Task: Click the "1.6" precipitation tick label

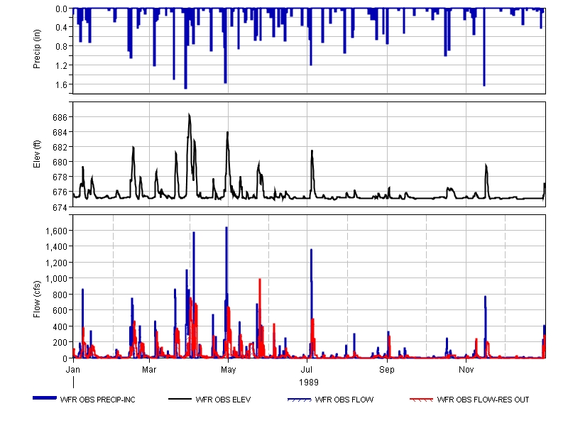Action: pyautogui.click(x=62, y=84)
